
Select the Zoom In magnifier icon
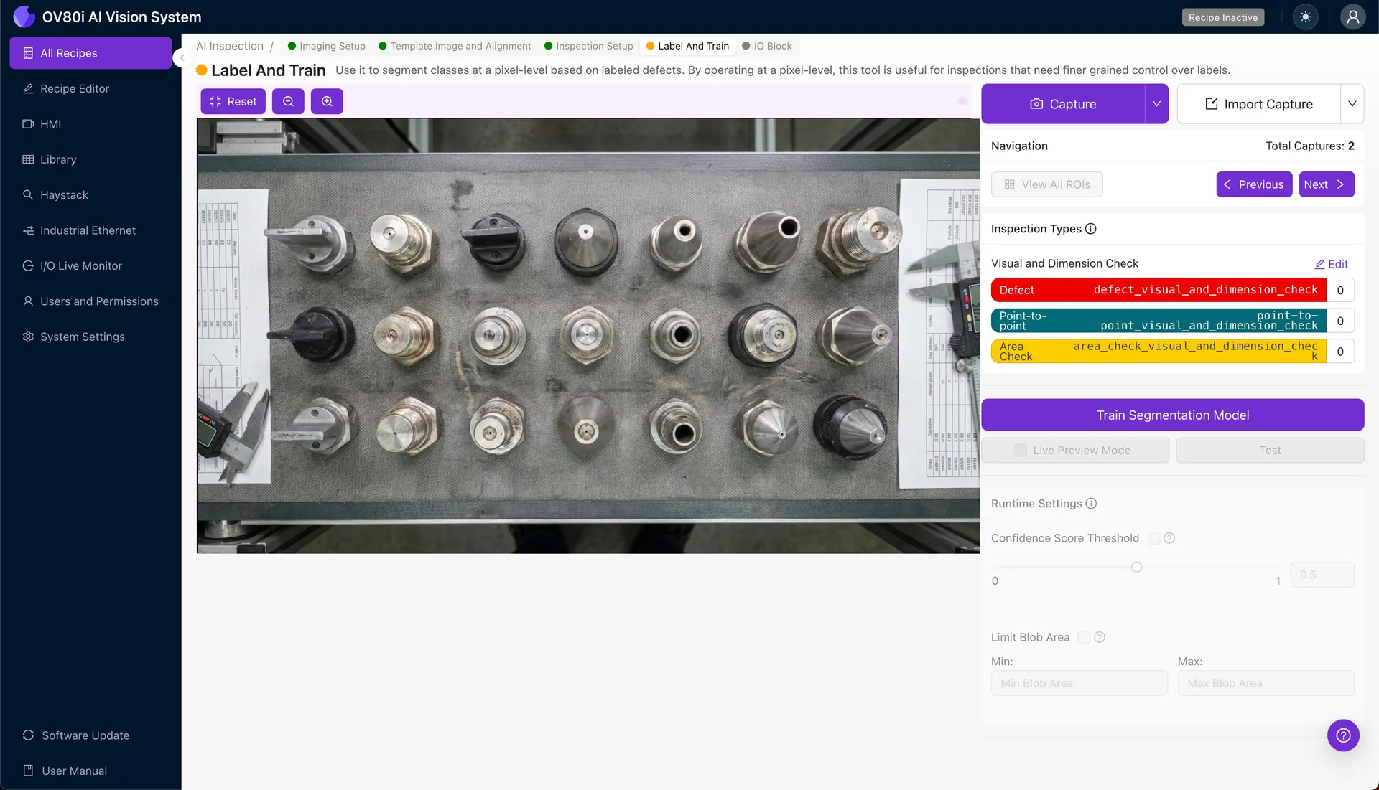(327, 101)
